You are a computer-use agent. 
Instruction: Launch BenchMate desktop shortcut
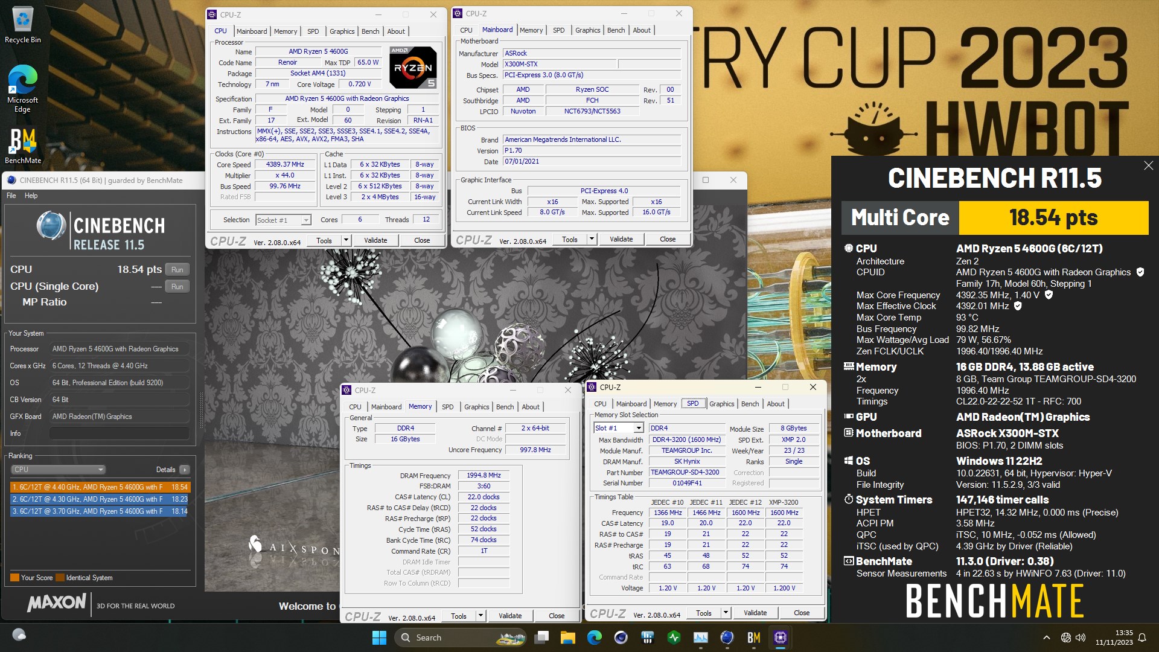click(x=23, y=146)
